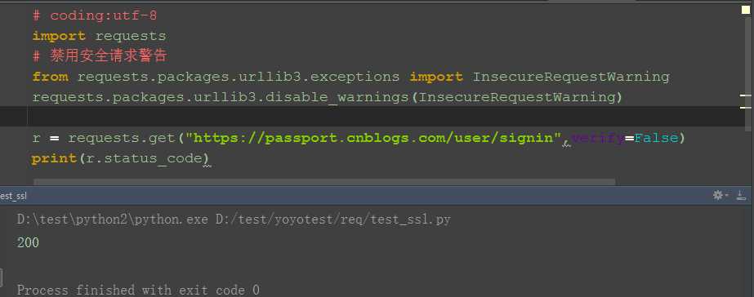Expand the arrow beside the gear icon
Image resolution: width=754 pixels, height=297 pixels.
(x=726, y=196)
